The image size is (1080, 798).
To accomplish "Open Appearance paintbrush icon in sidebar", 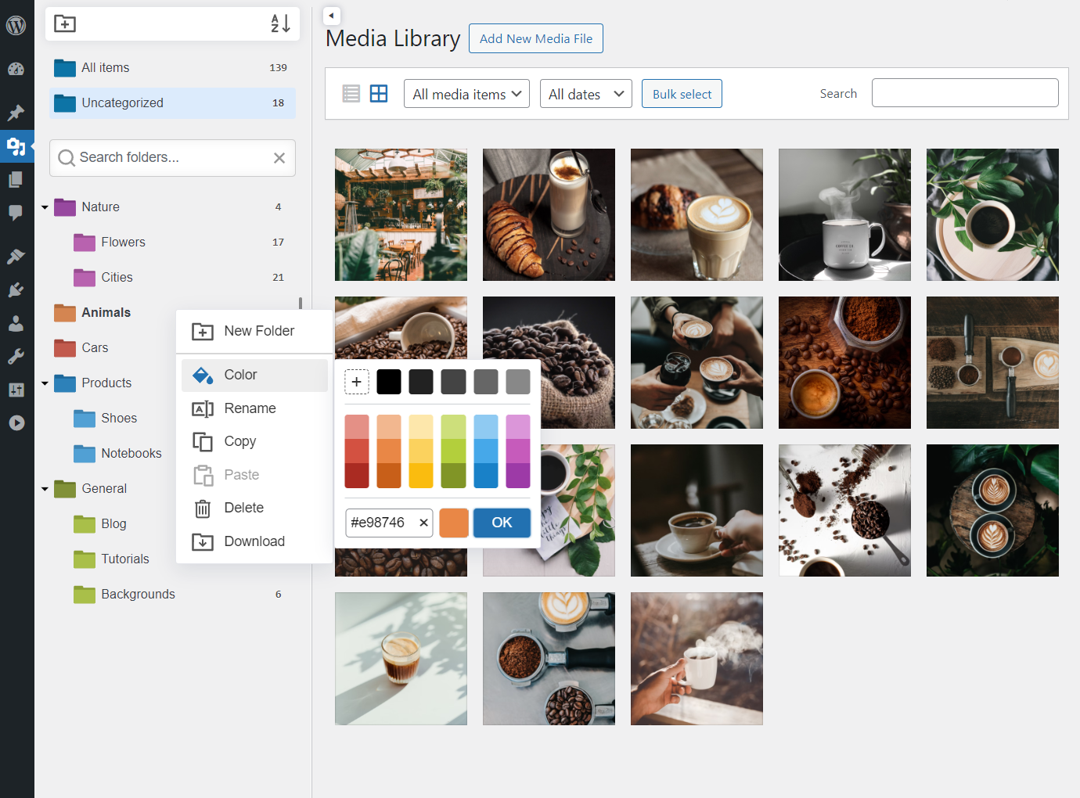I will 16,257.
